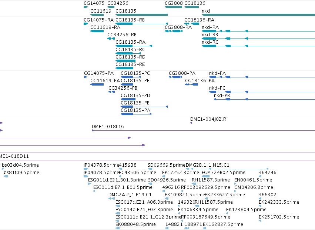This screenshot has height=230, width=315.
Task: Select the CG18136-PA protein label
Action: [200, 81]
